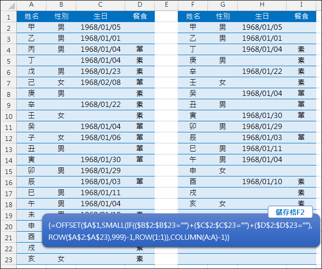This screenshot has width=322, height=269.
Task: Select column D header
Action: click(140, 5)
